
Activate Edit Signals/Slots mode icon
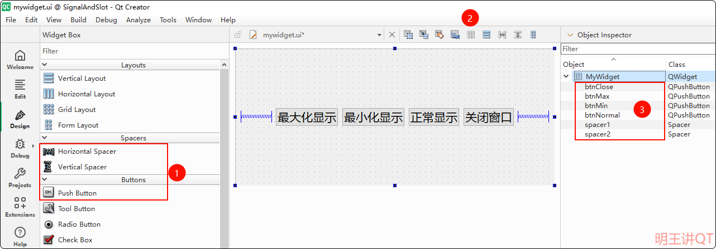(x=424, y=35)
